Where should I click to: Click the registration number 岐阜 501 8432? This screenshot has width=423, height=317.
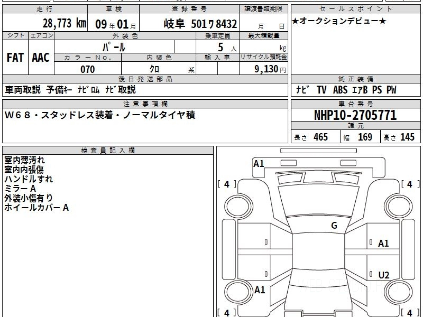[200, 24]
